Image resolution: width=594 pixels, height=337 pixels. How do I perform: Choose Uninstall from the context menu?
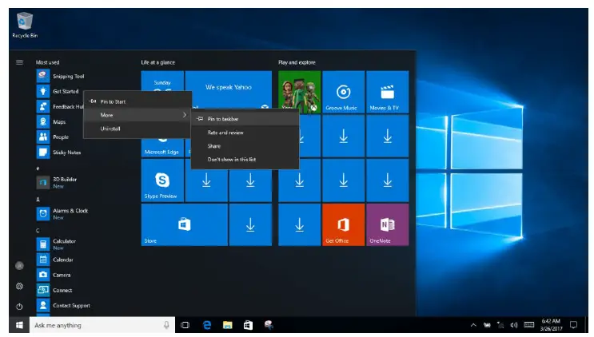click(110, 129)
